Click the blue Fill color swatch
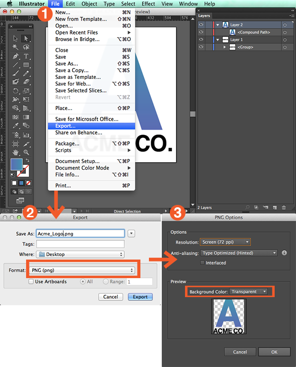The image size is (296, 367). point(16,164)
